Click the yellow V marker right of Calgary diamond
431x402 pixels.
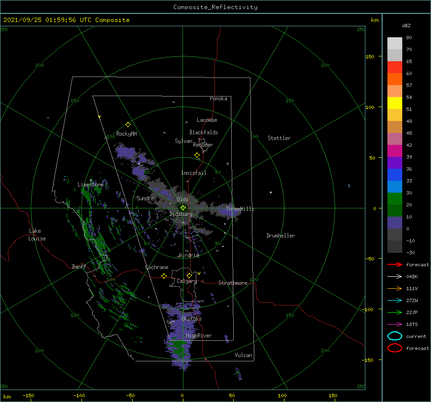coord(199,273)
